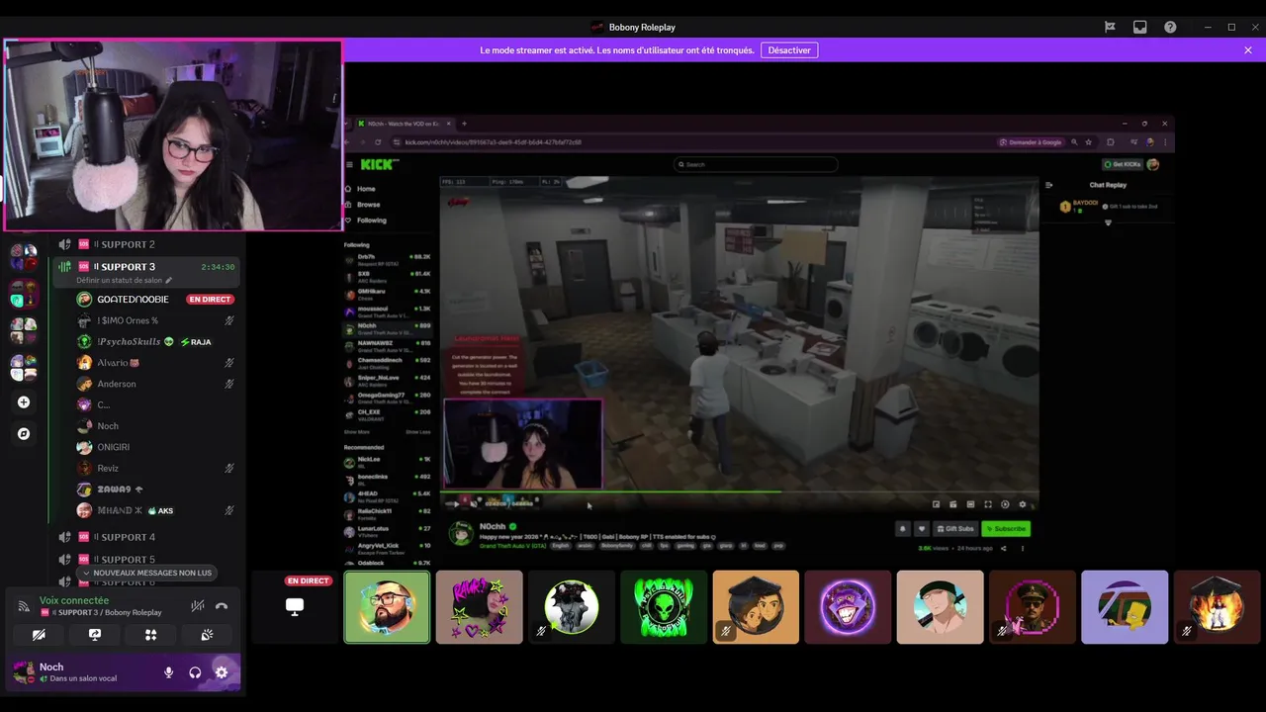Join the SUPPORT 5 voice channel

pos(144,560)
